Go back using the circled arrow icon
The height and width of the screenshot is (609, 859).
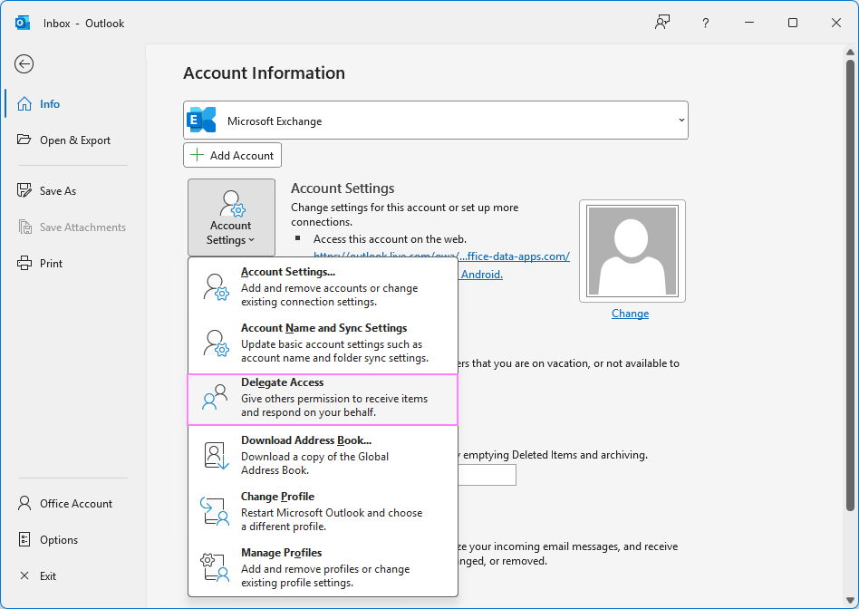(24, 64)
